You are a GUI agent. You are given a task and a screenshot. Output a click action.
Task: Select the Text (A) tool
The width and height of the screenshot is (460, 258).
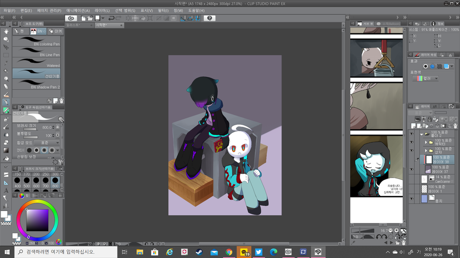6,191
